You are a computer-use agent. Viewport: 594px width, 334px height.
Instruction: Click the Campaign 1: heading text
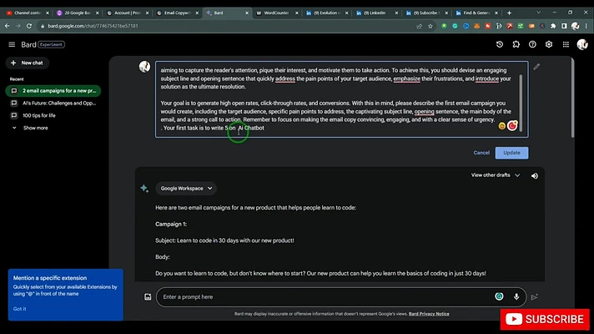pyautogui.click(x=171, y=224)
